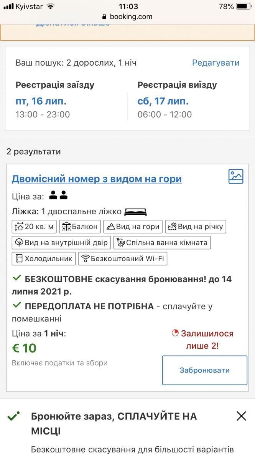Open Двомісний номер з видом на гори link
Screen dimensions: 255x454
97,179
